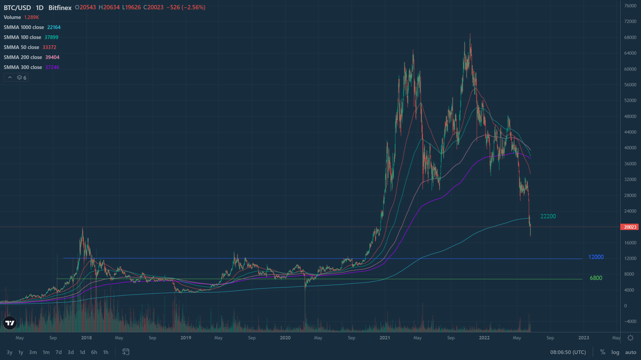Set the time range to 3m

(x=33, y=353)
